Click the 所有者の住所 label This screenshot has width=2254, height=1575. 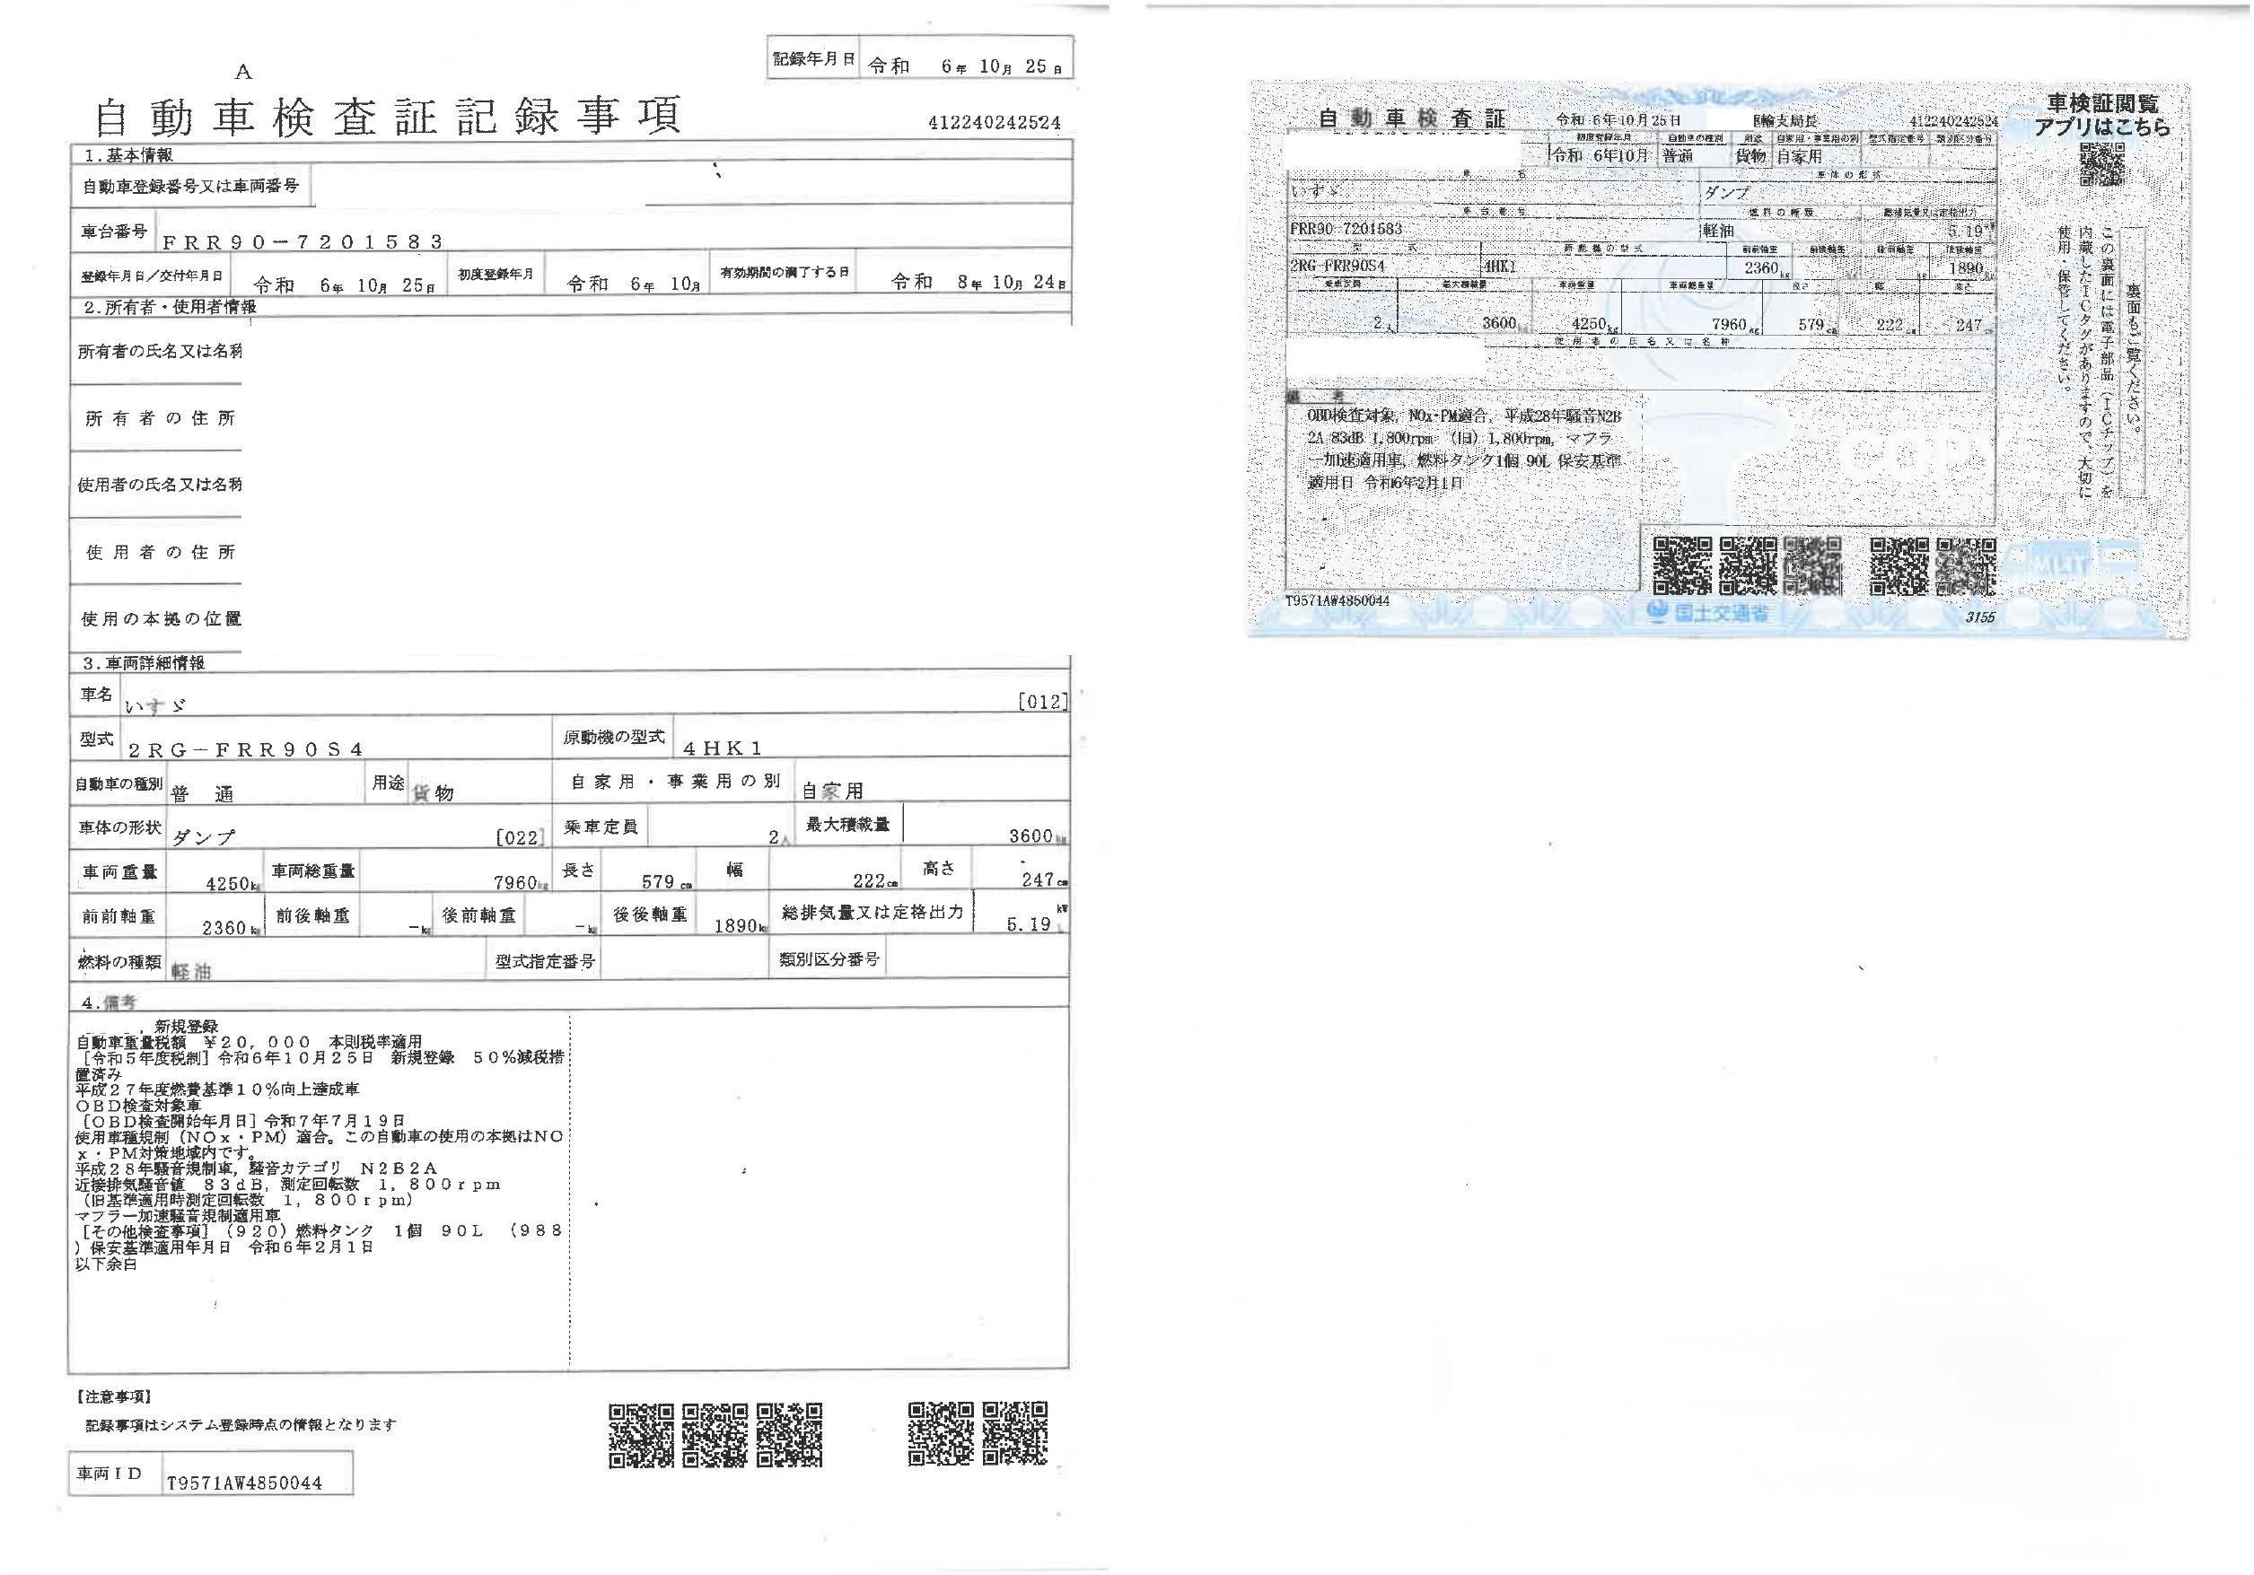click(x=160, y=418)
